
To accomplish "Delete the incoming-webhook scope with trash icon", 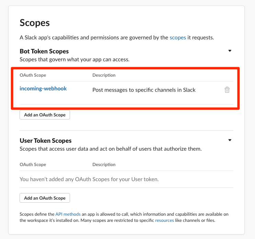I will click(227, 90).
